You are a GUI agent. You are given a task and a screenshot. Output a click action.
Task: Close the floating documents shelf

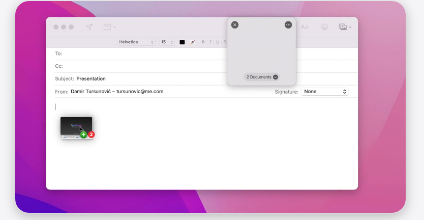pyautogui.click(x=235, y=25)
